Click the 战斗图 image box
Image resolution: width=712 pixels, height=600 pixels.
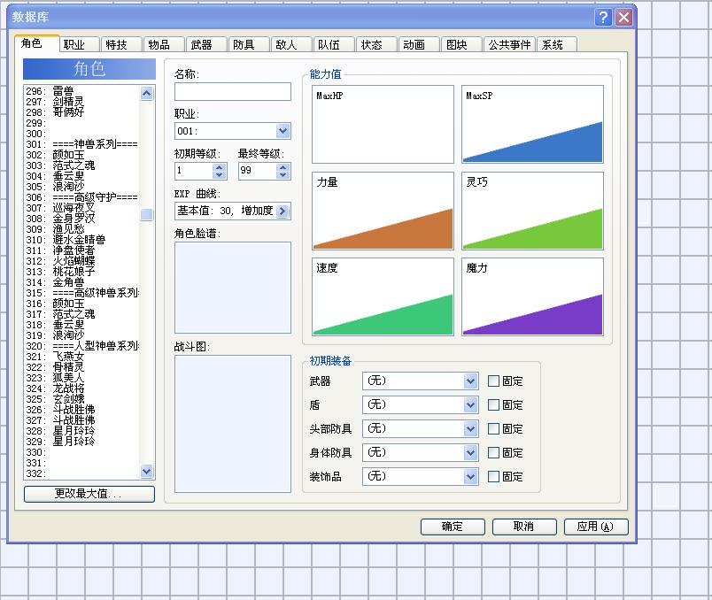[233, 424]
